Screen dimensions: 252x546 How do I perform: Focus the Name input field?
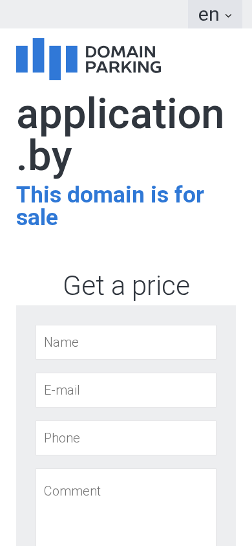click(126, 342)
